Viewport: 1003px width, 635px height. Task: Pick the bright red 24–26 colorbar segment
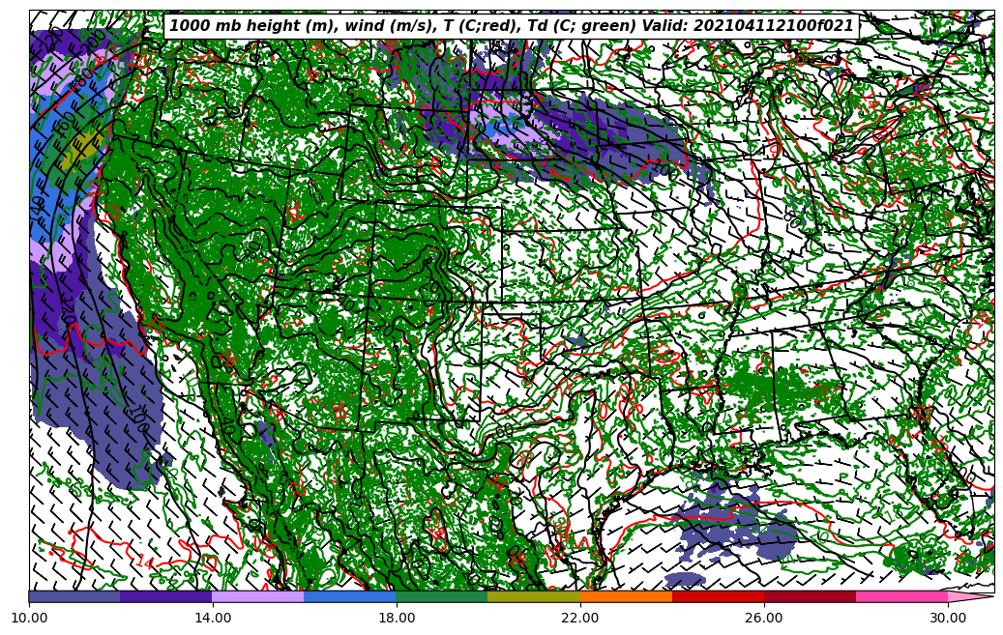[718, 597]
